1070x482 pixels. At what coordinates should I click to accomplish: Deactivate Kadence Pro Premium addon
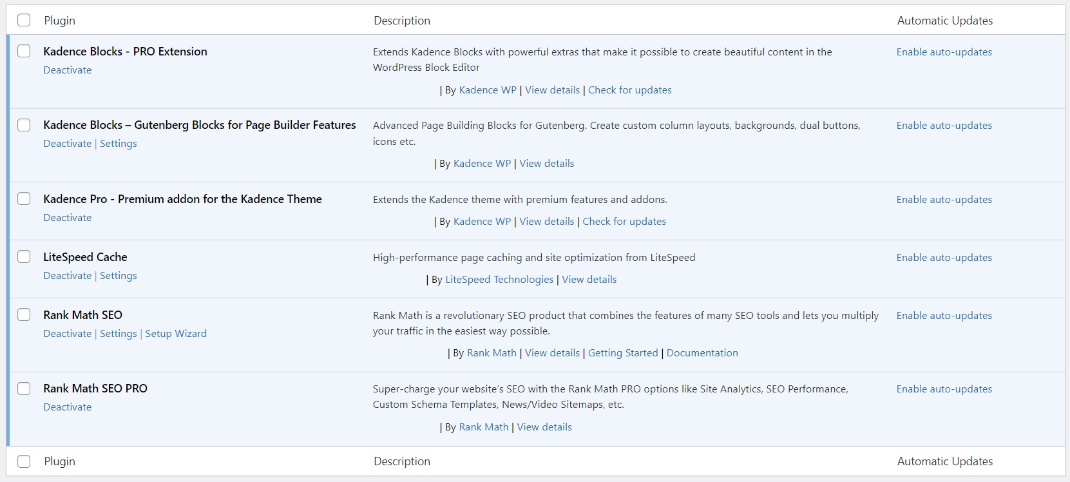pyautogui.click(x=68, y=218)
